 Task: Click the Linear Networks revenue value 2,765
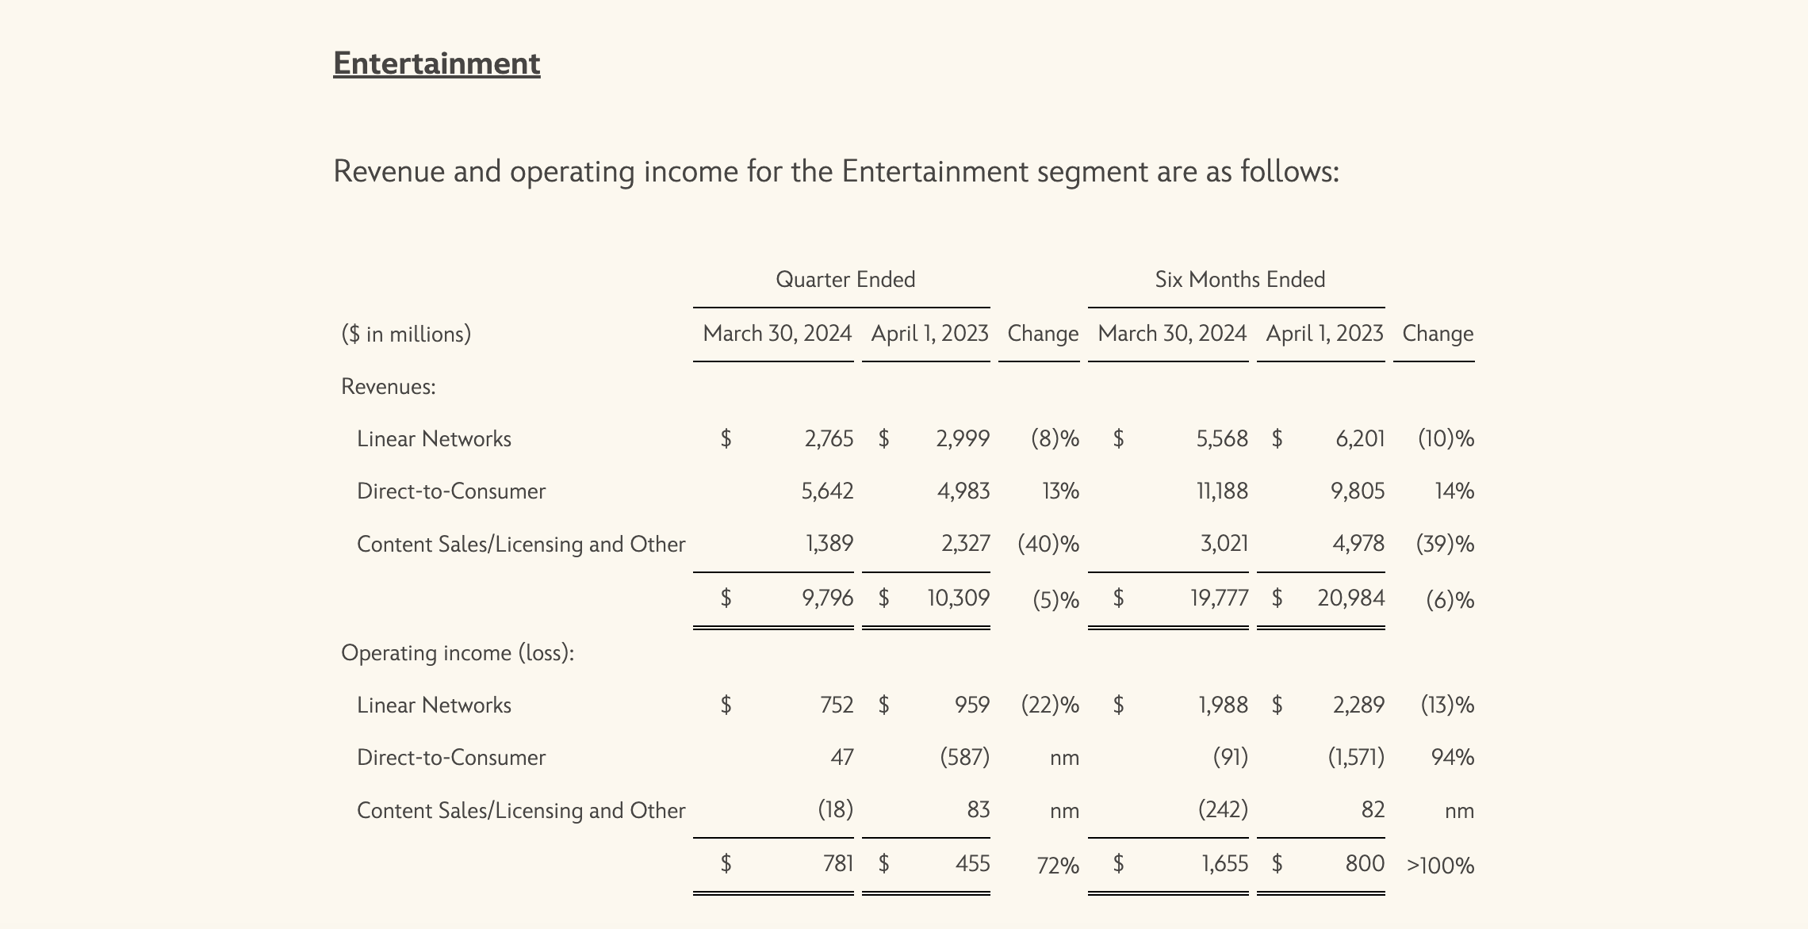click(x=829, y=438)
